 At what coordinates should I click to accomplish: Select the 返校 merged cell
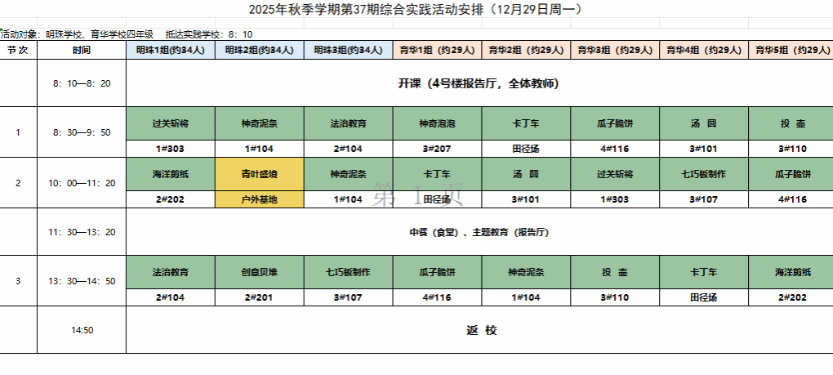tap(479, 330)
